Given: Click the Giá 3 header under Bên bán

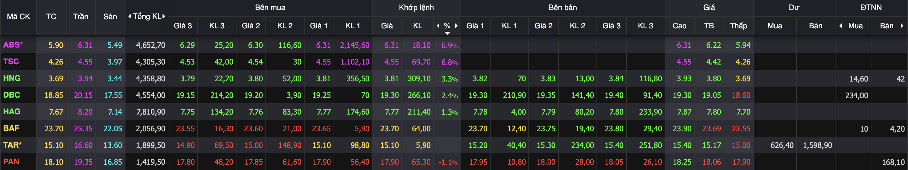Looking at the screenshot, I should point(611,26).
